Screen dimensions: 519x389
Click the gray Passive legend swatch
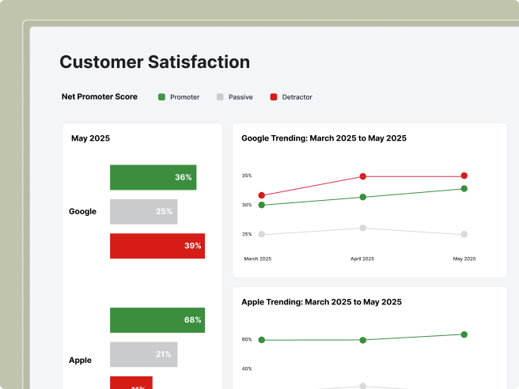tap(220, 97)
